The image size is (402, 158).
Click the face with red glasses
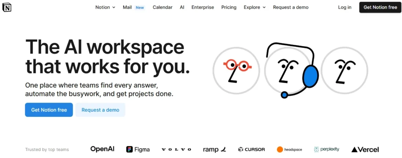(236, 70)
